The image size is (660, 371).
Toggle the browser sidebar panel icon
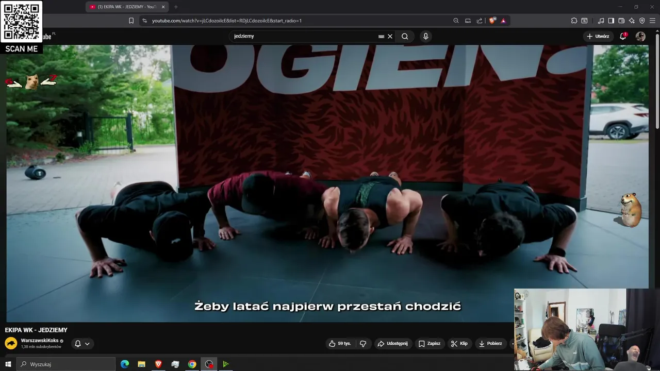(611, 21)
